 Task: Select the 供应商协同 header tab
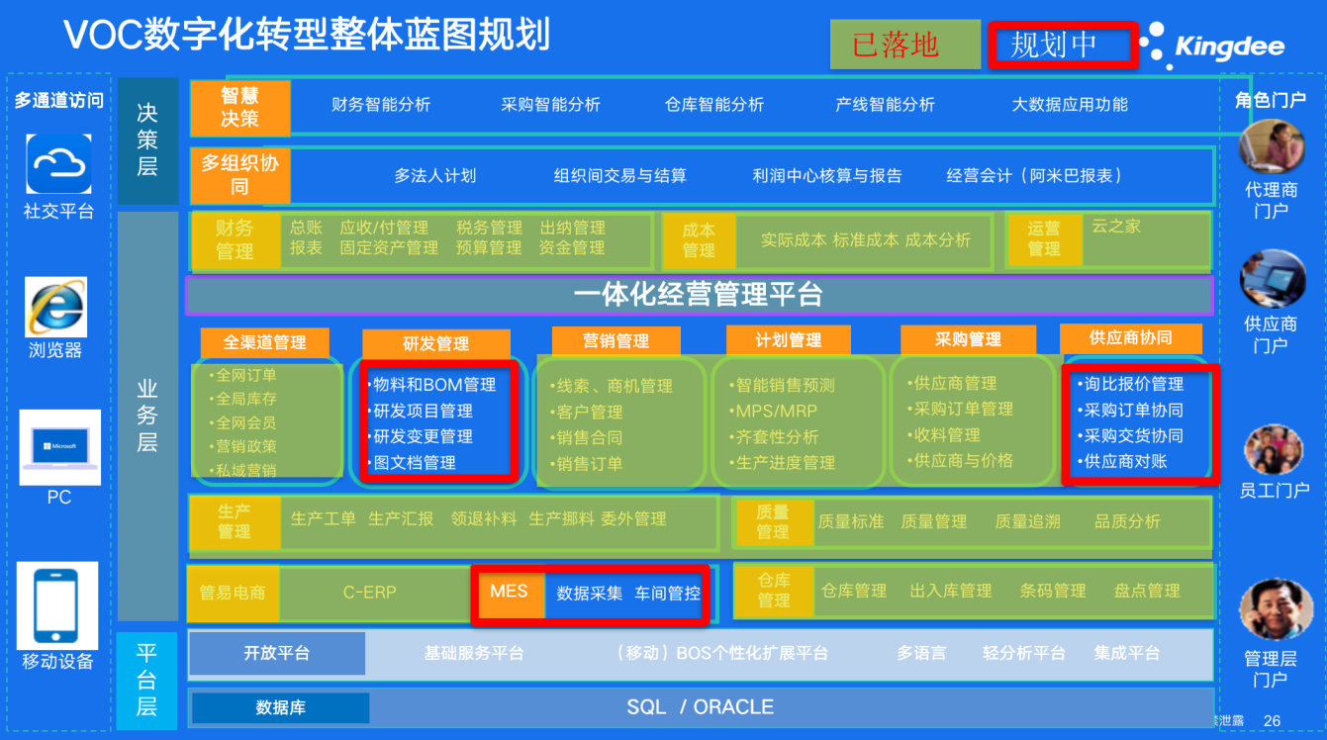(1130, 337)
